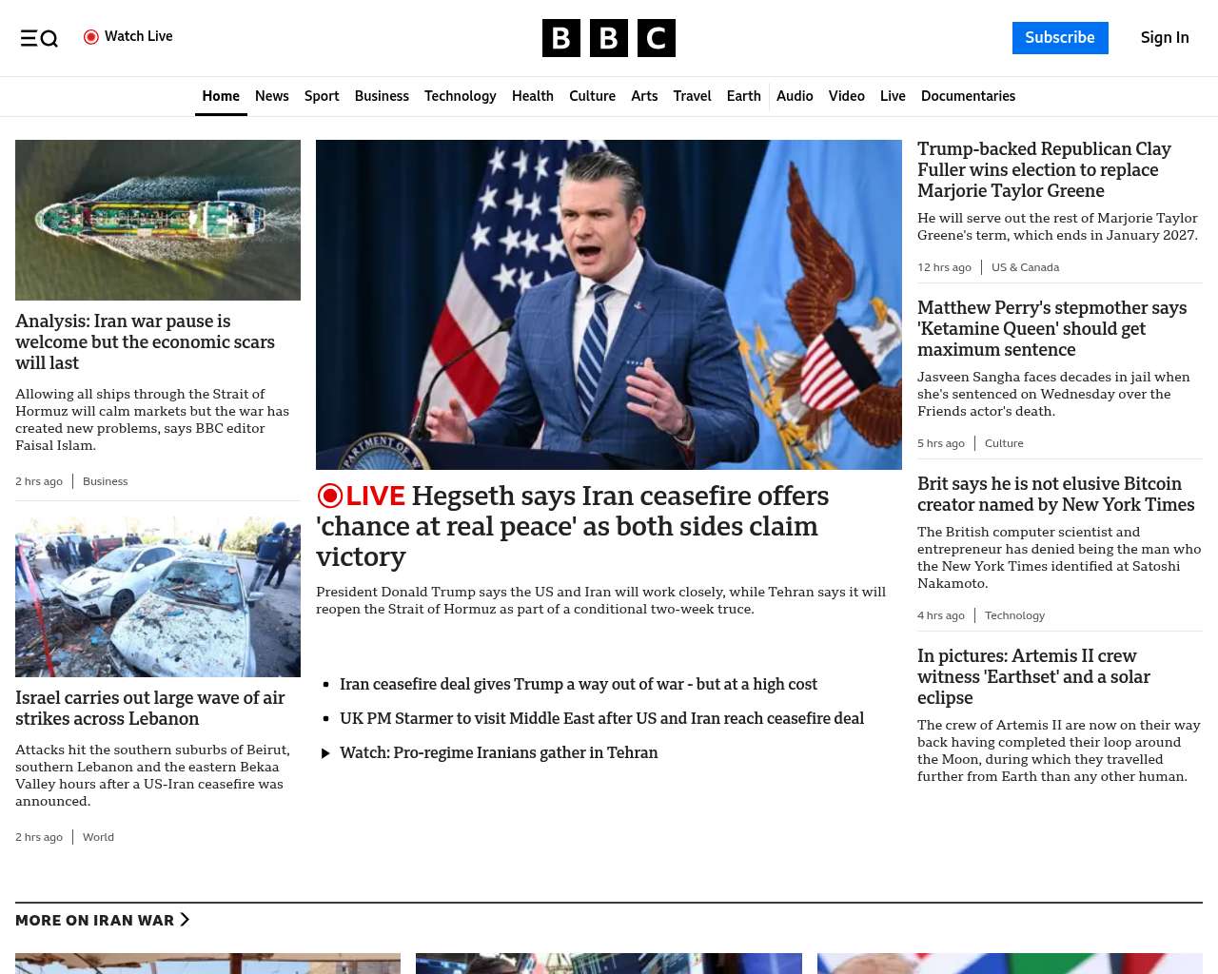Viewport: 1218px width, 974px height.
Task: Click the red LIVE indicator icon on the headline
Action: point(330,496)
